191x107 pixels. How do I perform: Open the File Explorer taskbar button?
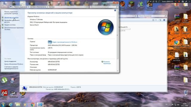tap(18, 105)
